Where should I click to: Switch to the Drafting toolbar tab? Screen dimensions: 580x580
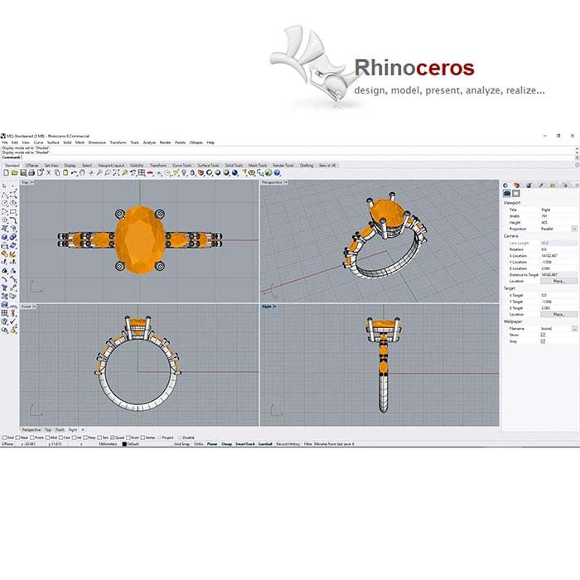307,166
